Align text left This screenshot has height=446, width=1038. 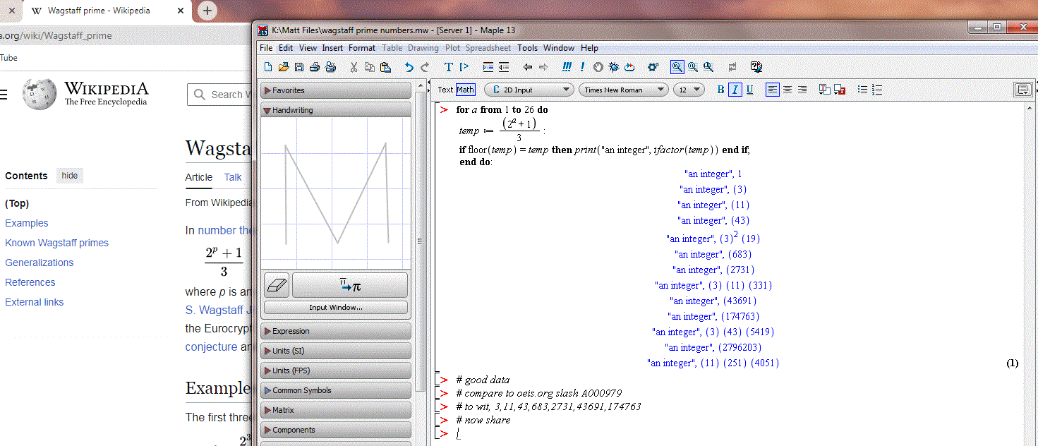773,90
